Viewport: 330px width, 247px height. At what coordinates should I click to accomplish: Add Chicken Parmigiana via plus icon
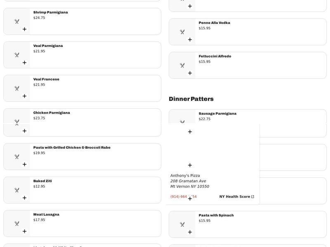24,131
